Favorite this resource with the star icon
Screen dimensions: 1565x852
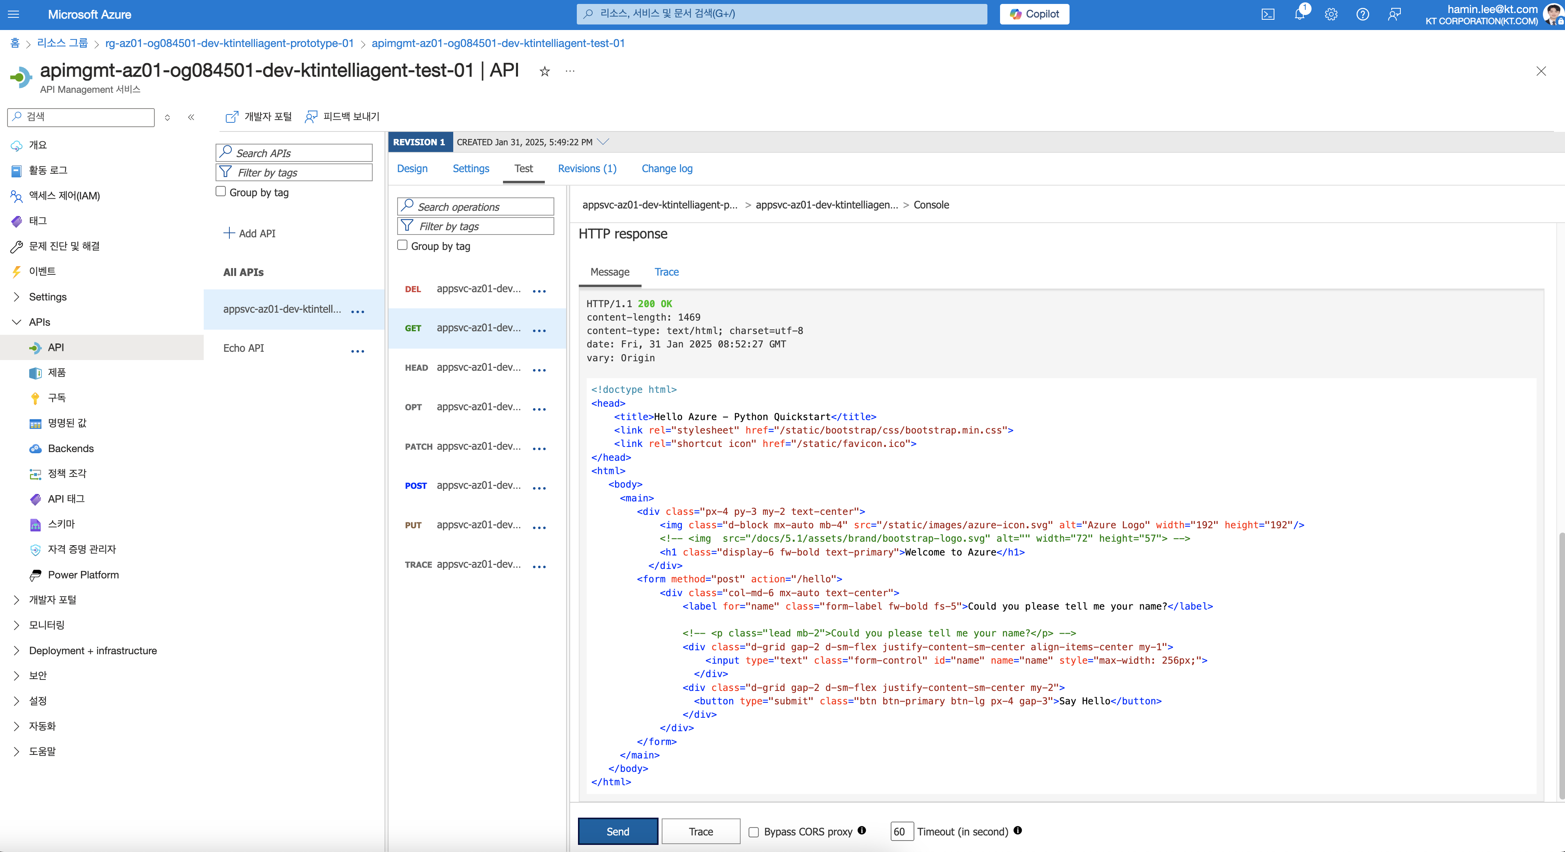544,71
